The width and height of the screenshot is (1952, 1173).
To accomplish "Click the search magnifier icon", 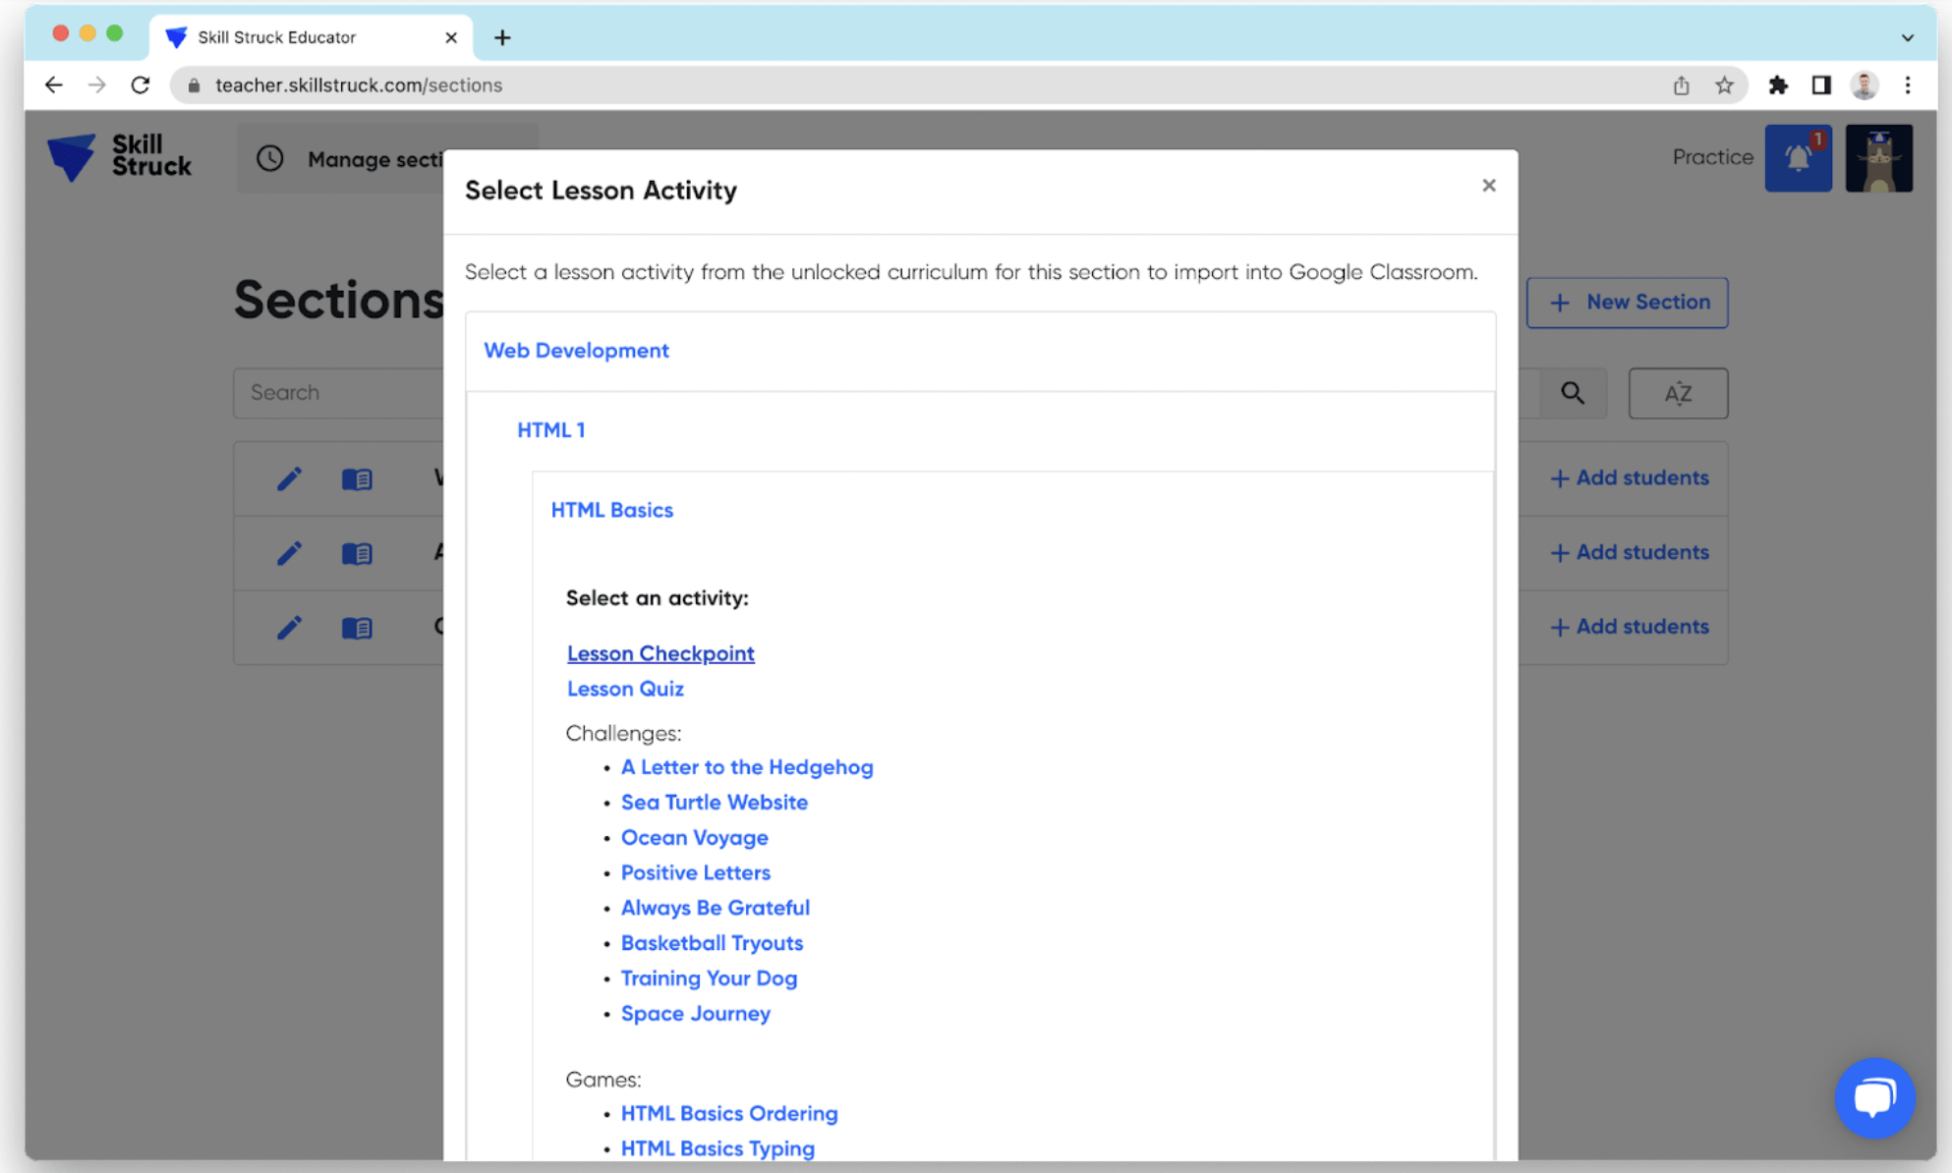I will coord(1572,393).
